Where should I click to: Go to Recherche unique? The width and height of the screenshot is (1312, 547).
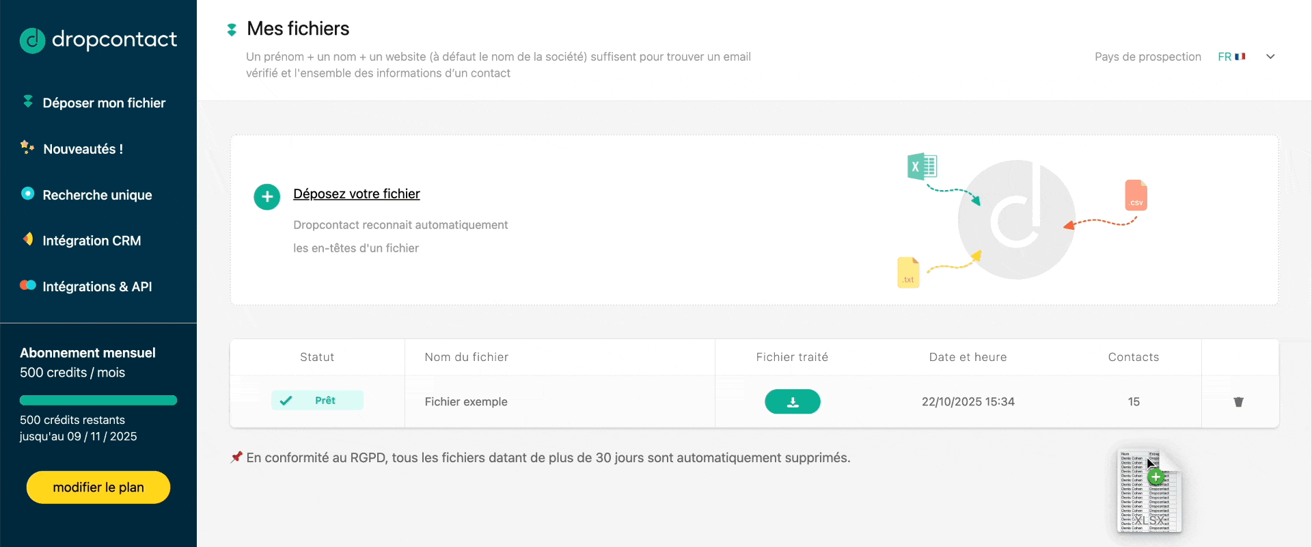coord(98,195)
